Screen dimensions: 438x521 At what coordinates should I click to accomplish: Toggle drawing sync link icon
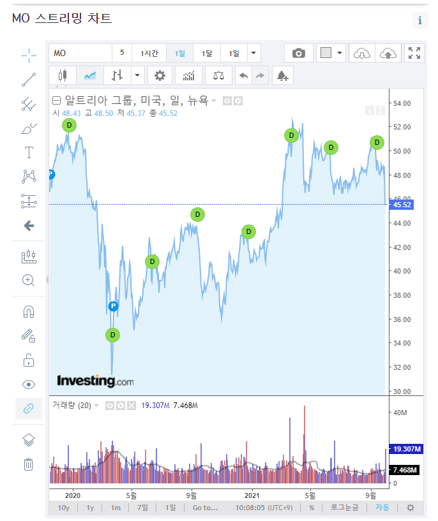[x=29, y=408]
